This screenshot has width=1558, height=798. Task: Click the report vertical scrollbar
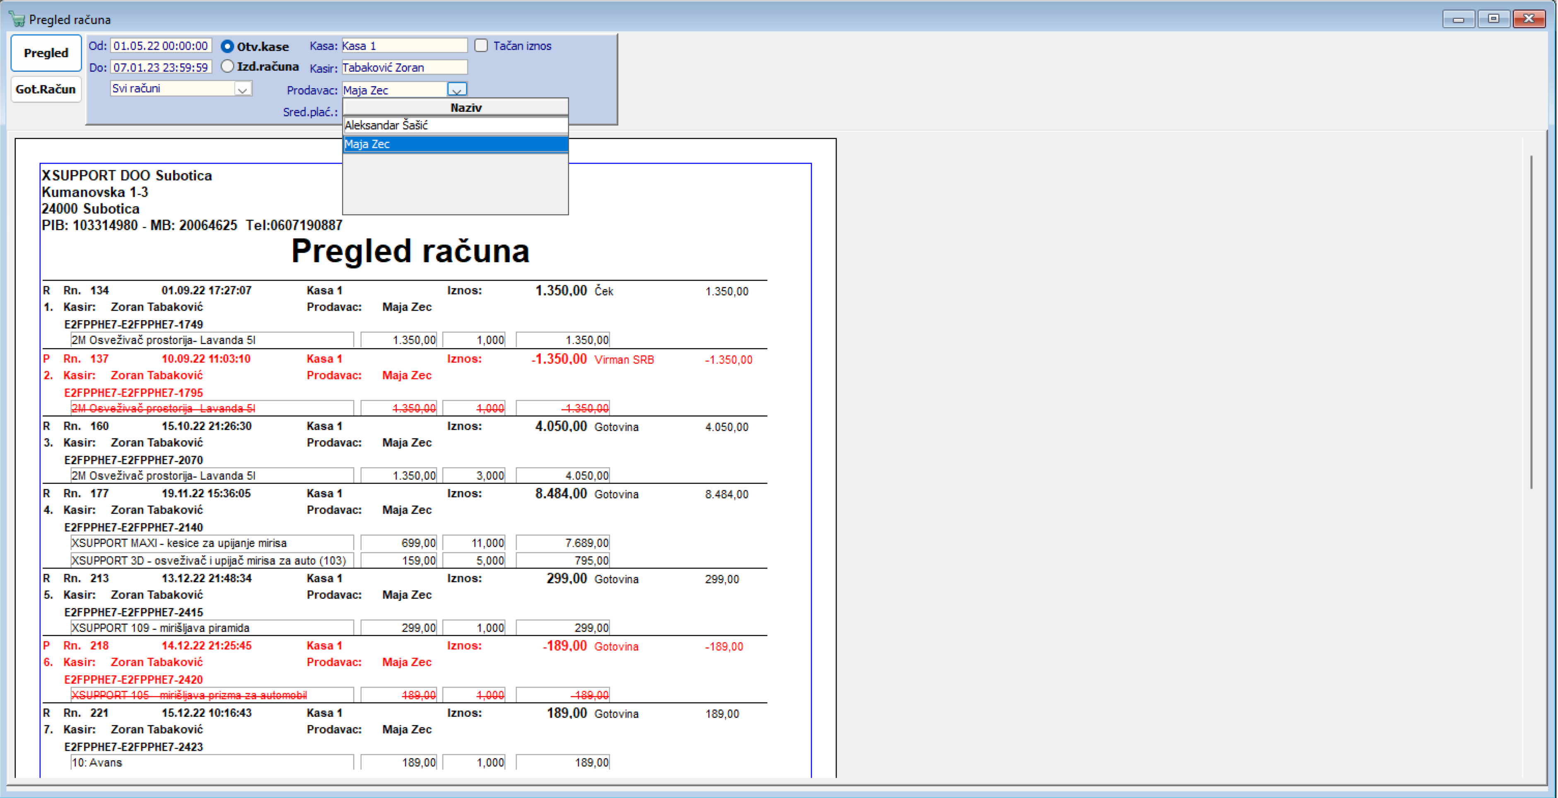coord(1531,322)
